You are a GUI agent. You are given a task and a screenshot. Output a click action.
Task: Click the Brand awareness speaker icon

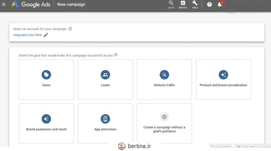coord(46,119)
